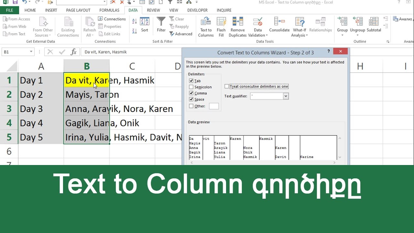Expand the Ungroup dropdown in Outline
Image resolution: width=414 pixels, height=233 pixels.
pos(357,35)
